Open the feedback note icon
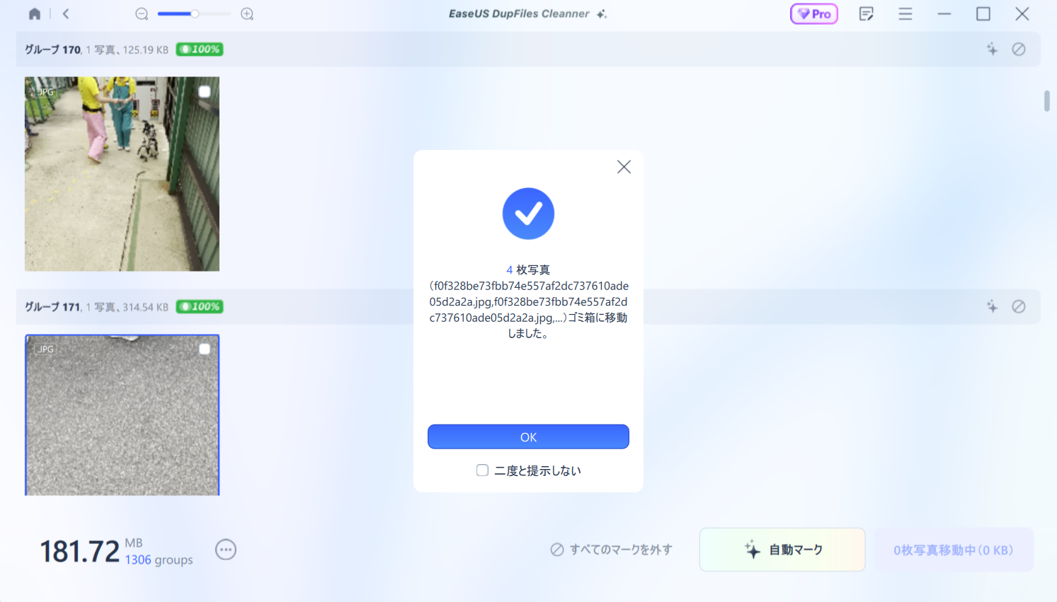This screenshot has height=602, width=1057. (866, 13)
